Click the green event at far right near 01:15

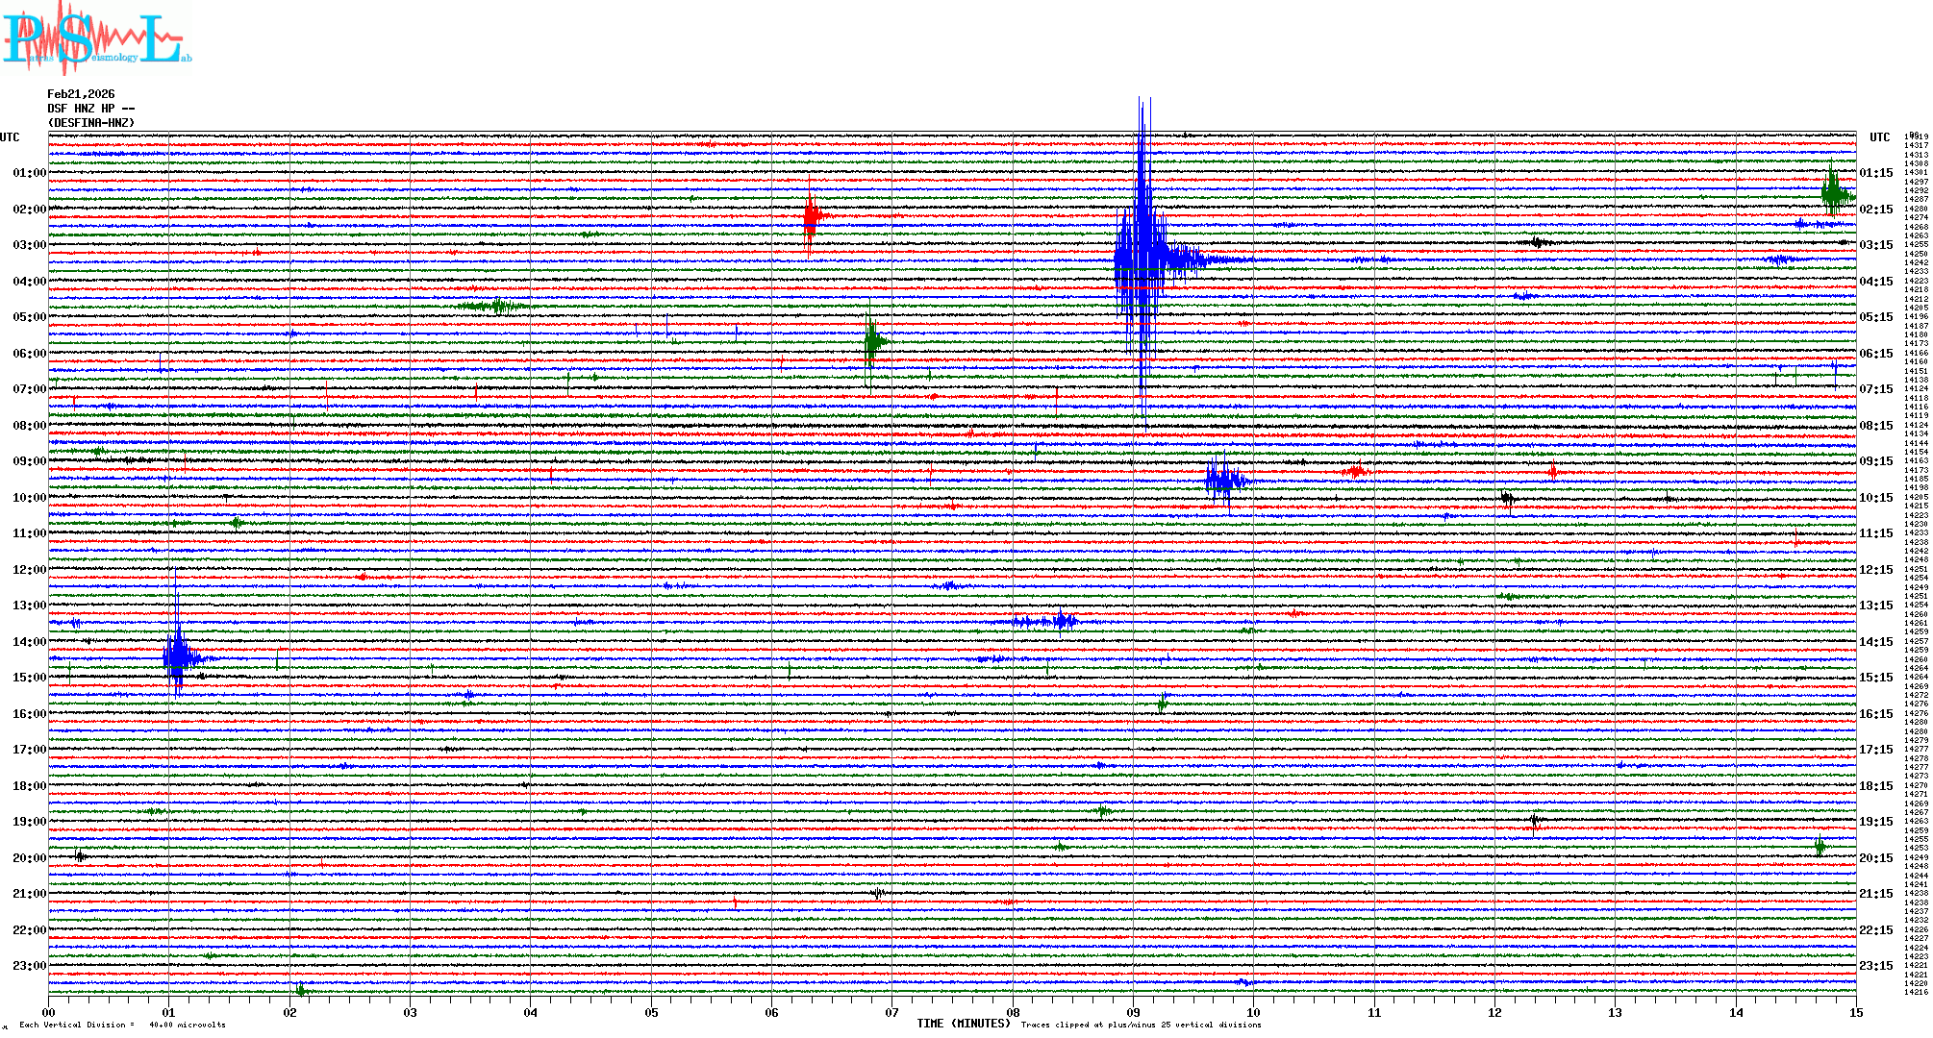1833,192
